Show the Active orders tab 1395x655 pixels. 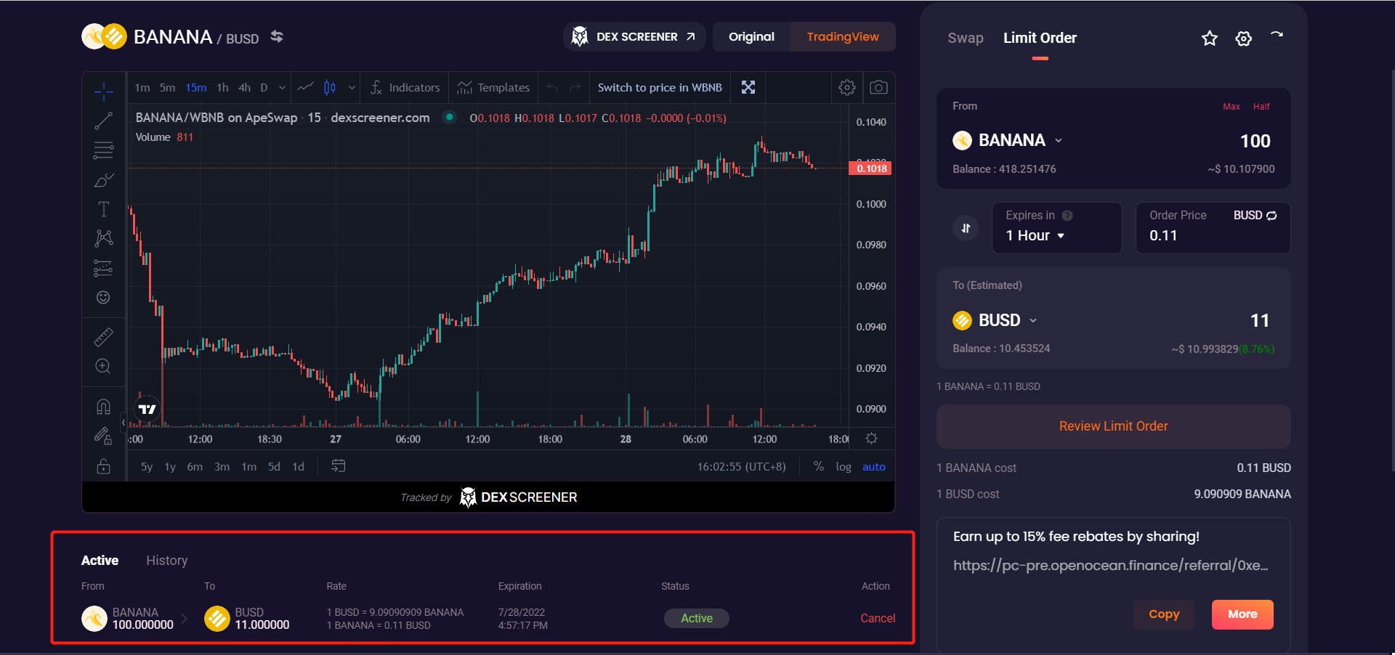point(100,561)
